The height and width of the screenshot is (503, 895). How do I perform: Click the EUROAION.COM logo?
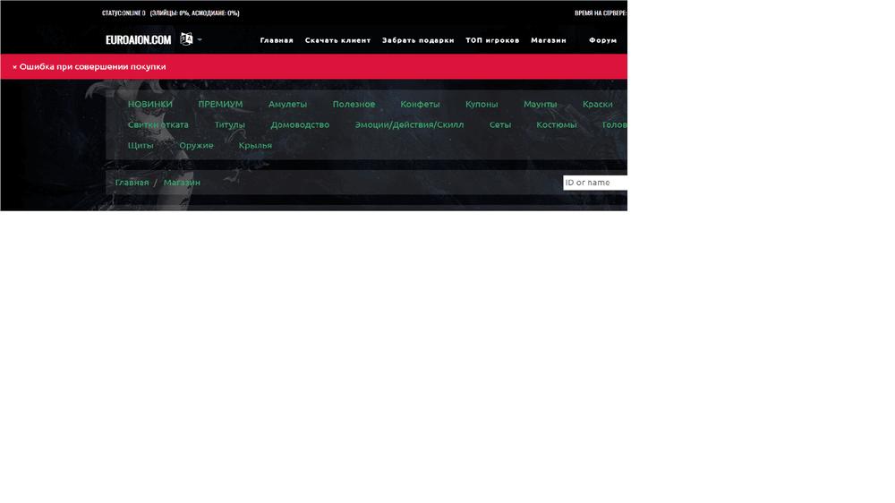tap(138, 40)
